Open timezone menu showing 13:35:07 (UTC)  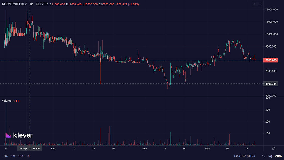coord(244,156)
